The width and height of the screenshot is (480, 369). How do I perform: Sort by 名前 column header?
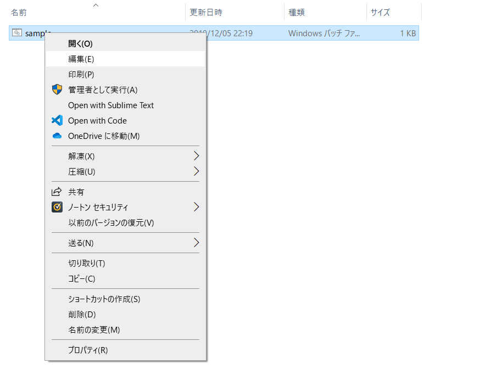point(19,12)
